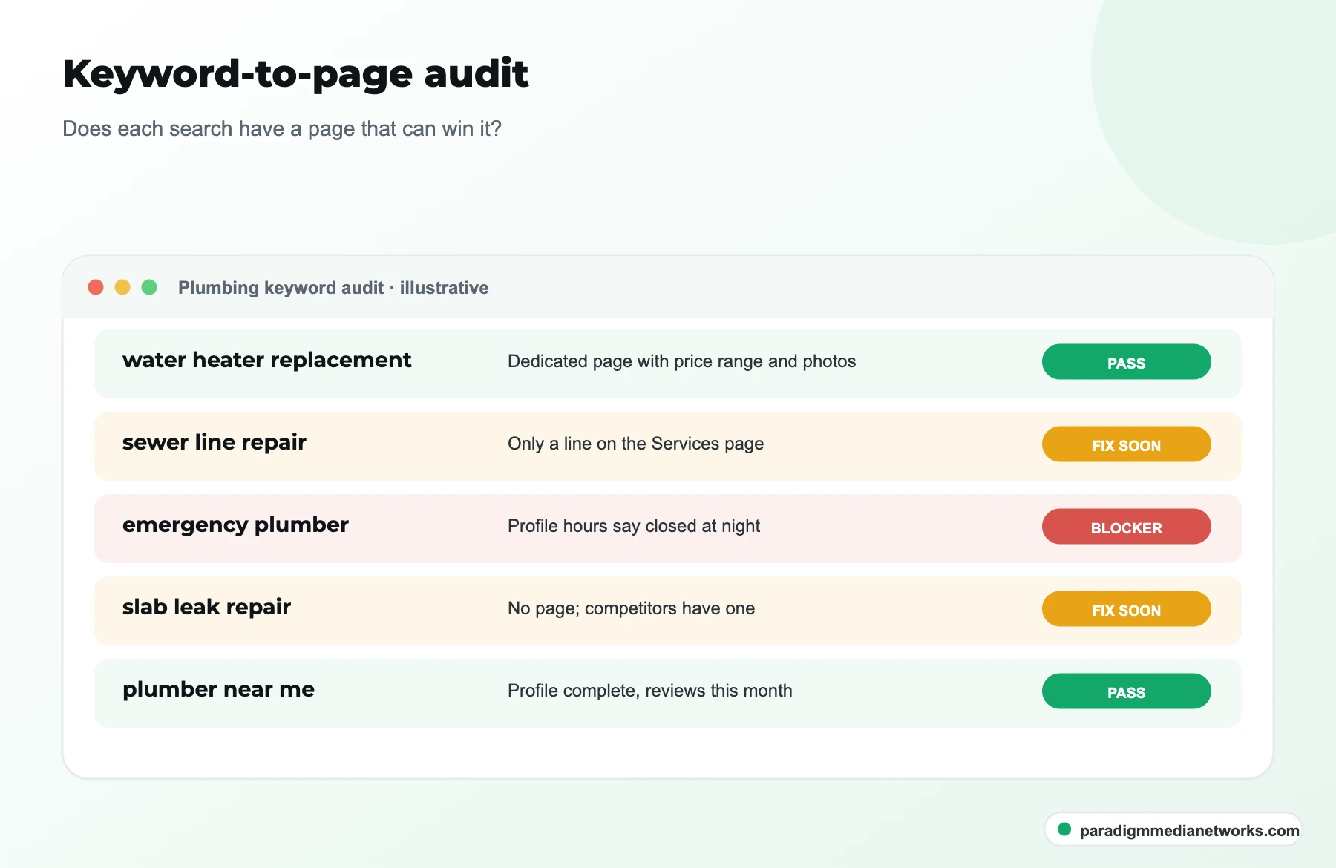This screenshot has width=1336, height=868.
Task: Select the 'slab leak repair' keyword
Action: (206, 608)
